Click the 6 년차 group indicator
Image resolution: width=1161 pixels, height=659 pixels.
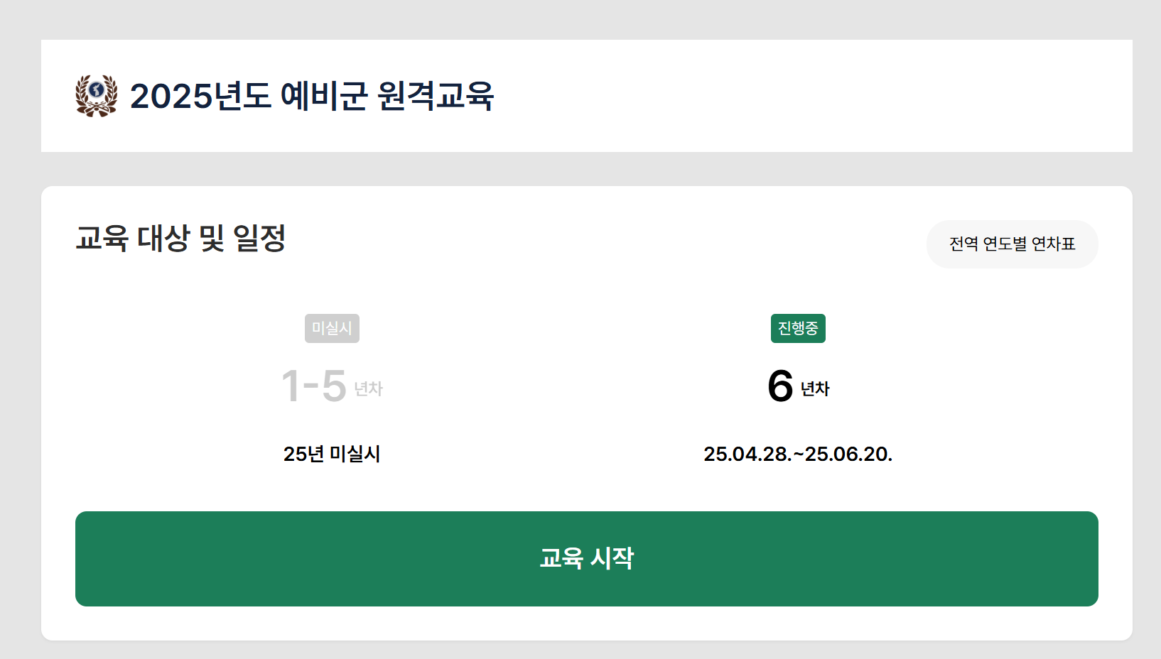coord(798,386)
